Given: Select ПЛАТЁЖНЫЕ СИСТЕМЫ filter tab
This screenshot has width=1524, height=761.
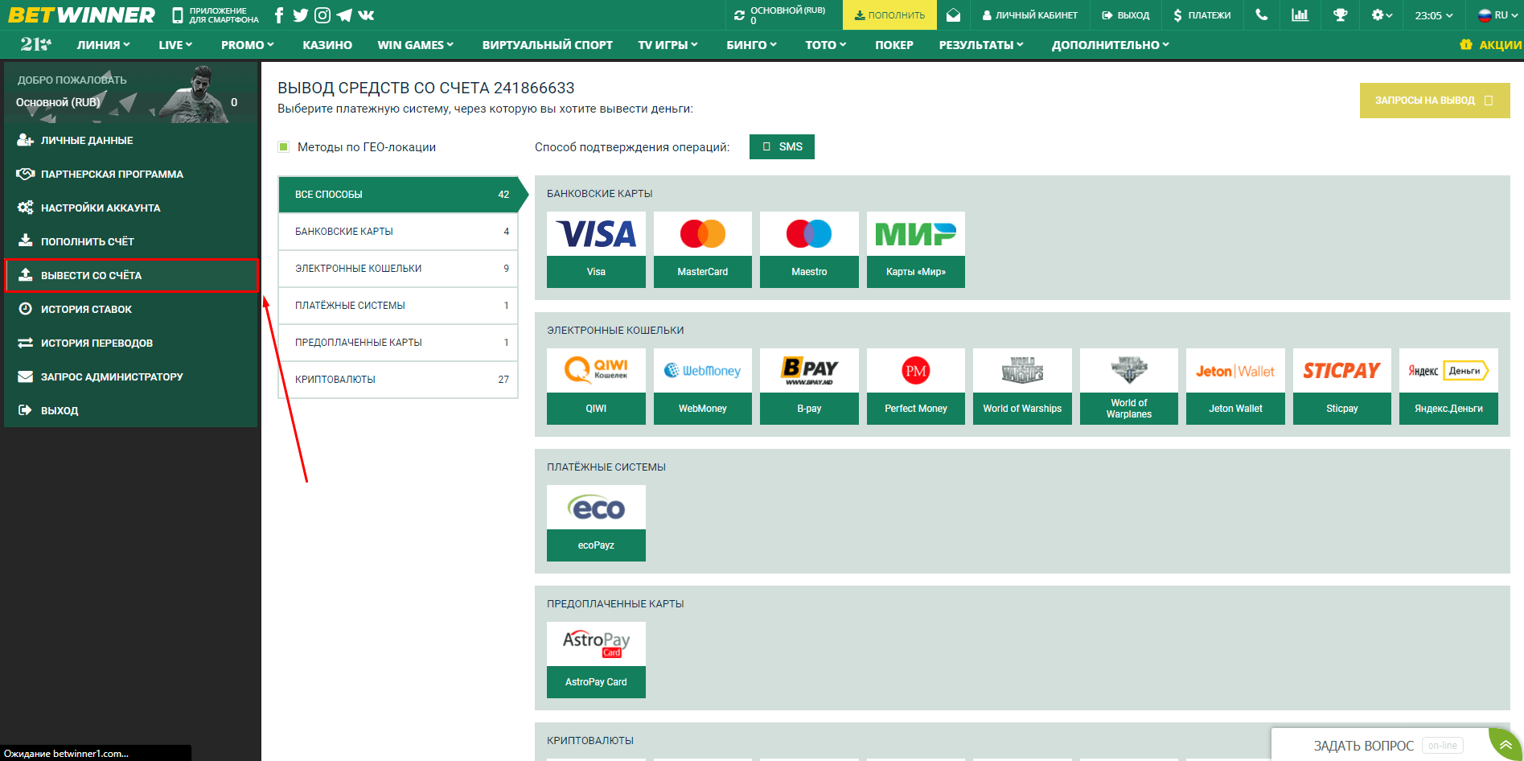Looking at the screenshot, I should point(398,305).
